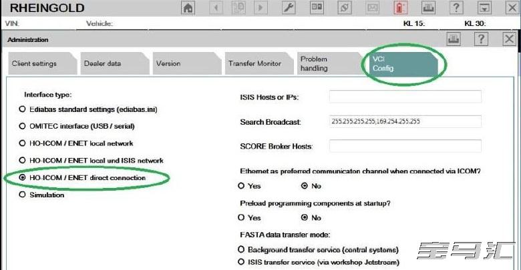Viewport: 521px width, 270px height.
Task: Click the SCORE Broker Hosts field
Action: [405, 146]
